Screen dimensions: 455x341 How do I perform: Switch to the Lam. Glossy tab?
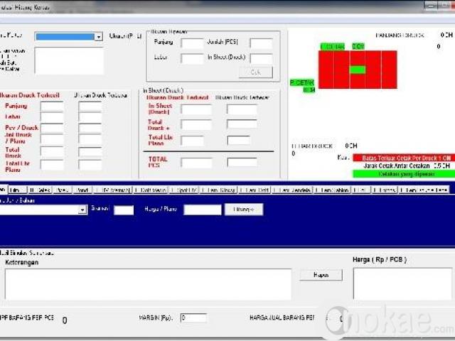pyautogui.click(x=219, y=190)
